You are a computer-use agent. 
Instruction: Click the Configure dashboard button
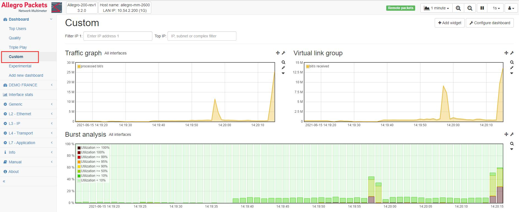490,23
